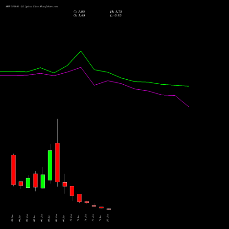Viewport: 229px width, 229px height.
Task: Select the green candle above 02 Jan
Action: click(28, 183)
